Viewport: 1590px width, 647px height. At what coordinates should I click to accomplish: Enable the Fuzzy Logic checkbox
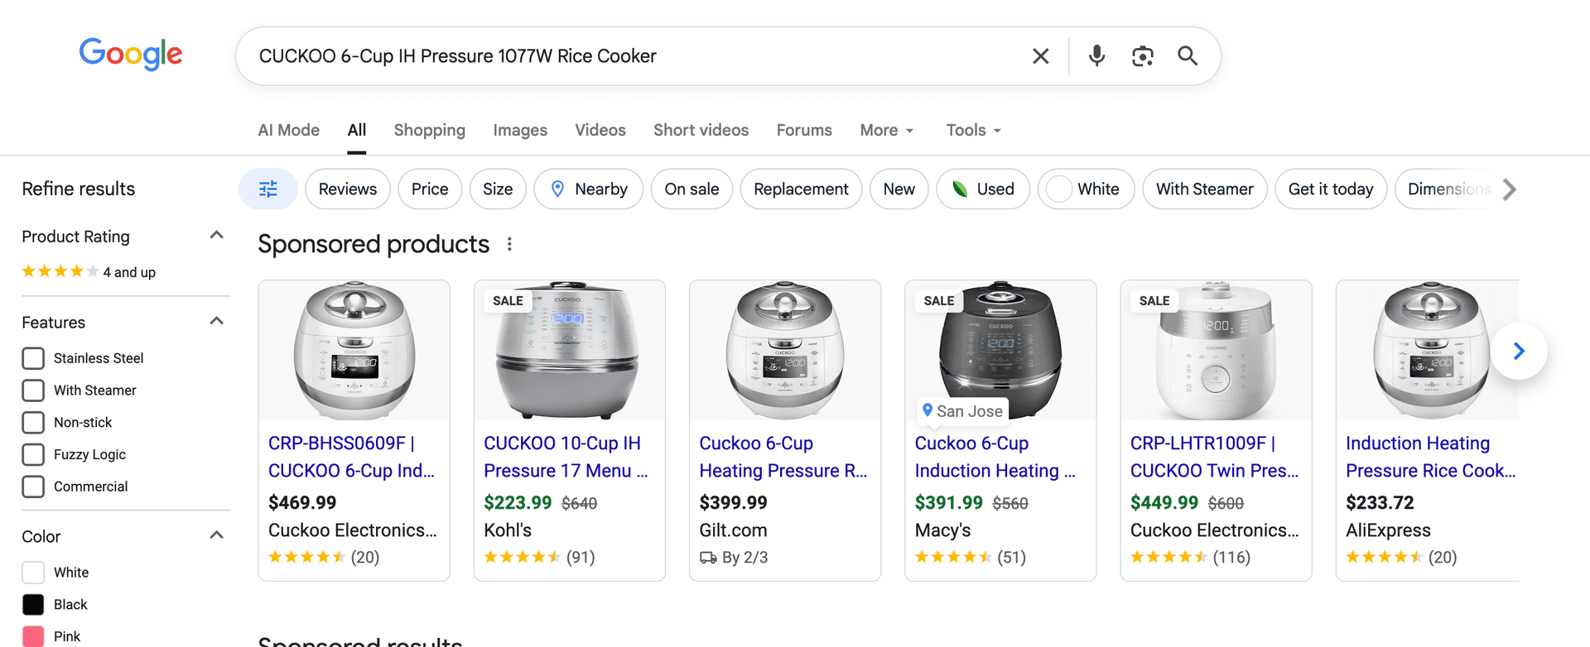click(33, 454)
